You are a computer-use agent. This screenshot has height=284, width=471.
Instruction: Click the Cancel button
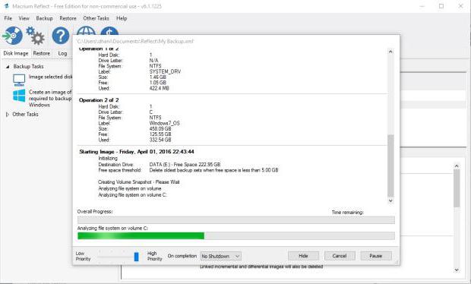tap(340, 256)
